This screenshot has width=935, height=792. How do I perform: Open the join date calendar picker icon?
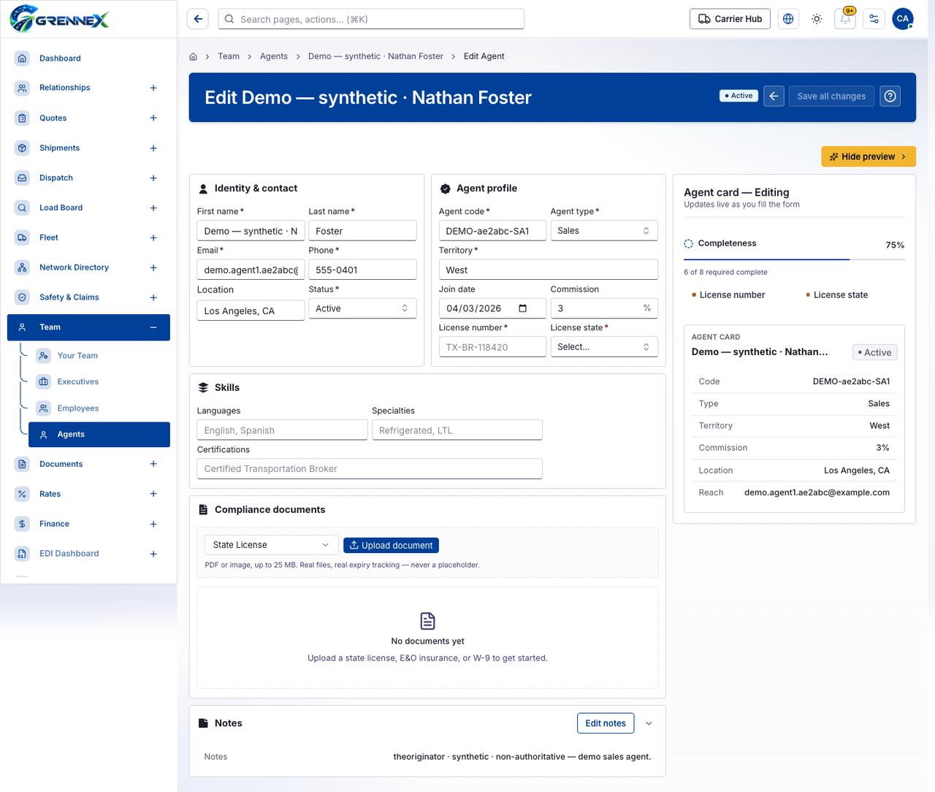coord(522,308)
